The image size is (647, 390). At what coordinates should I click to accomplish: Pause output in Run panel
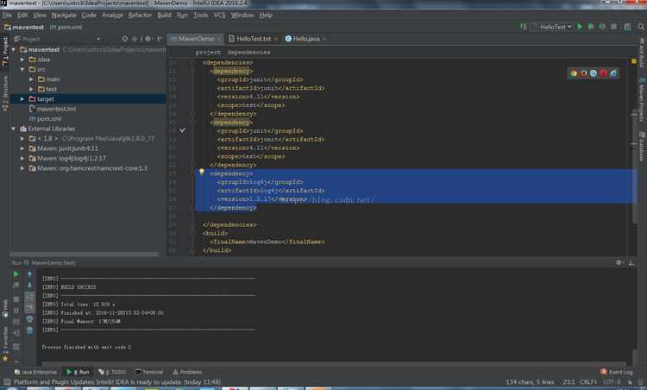tap(16, 311)
